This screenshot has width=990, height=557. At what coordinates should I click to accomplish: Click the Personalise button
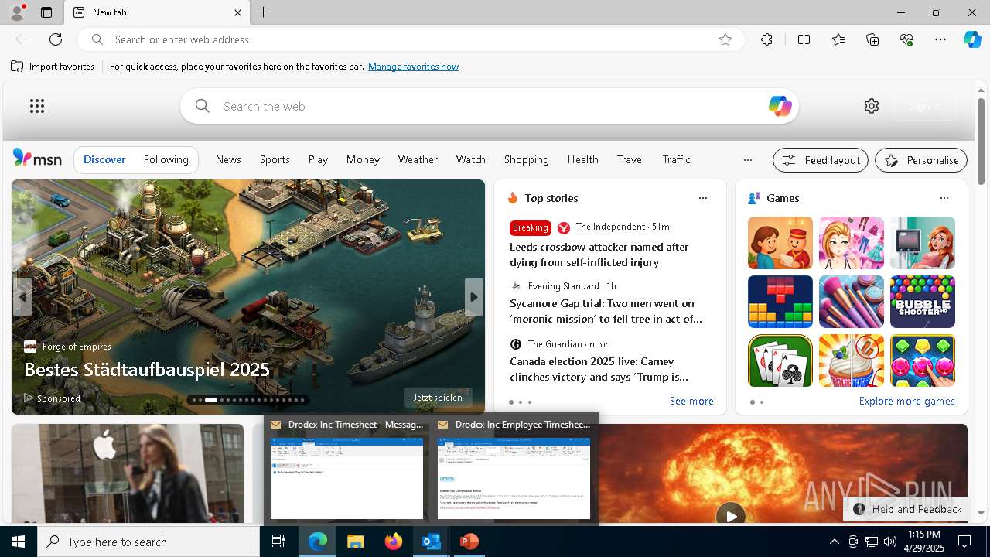click(921, 160)
